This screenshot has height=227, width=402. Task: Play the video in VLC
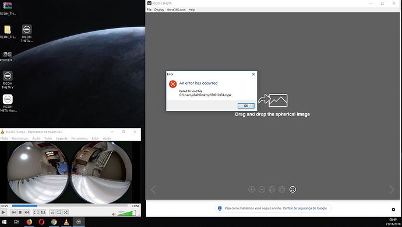tap(3, 212)
